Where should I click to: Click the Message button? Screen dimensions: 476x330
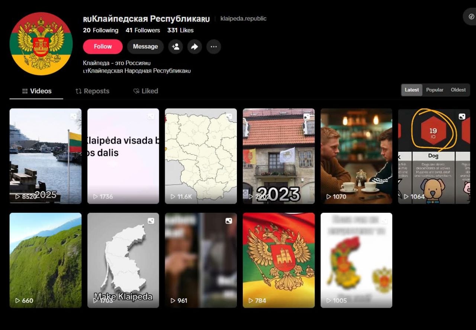pyautogui.click(x=145, y=47)
